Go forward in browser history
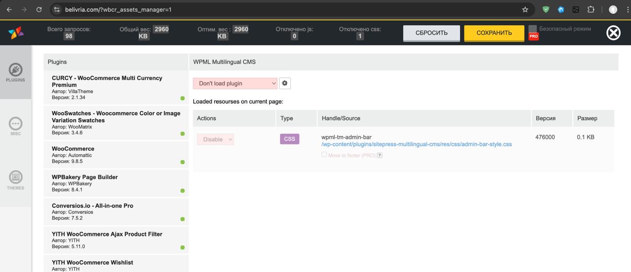Screen dimensions: 631x272 click(x=24, y=9)
